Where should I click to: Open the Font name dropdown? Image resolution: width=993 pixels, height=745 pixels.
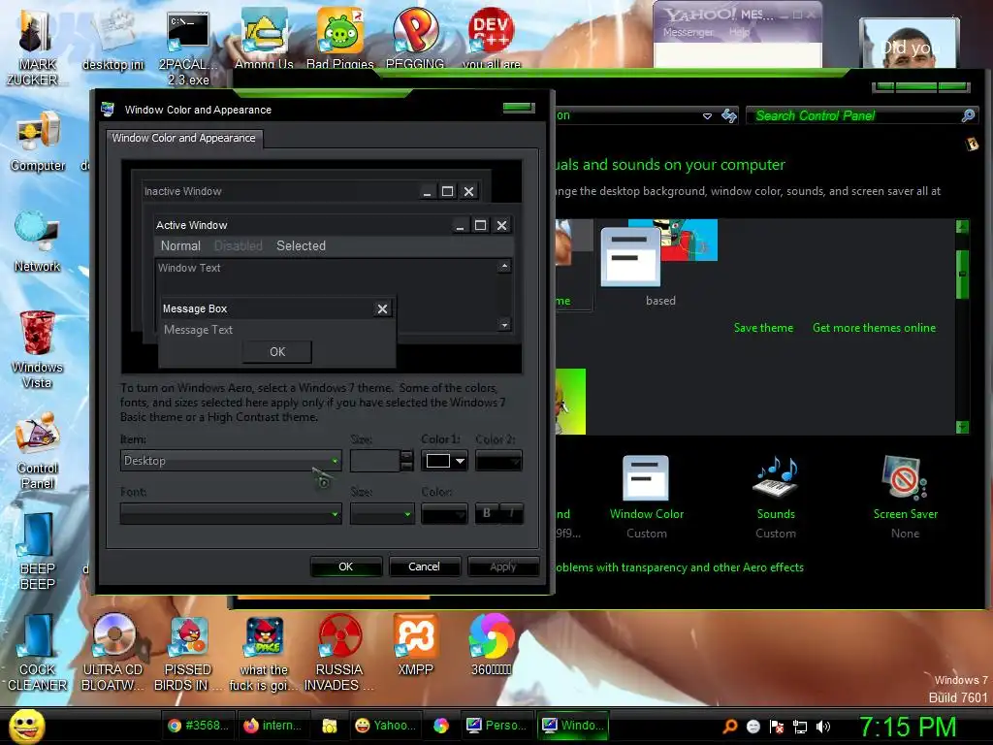click(231, 514)
